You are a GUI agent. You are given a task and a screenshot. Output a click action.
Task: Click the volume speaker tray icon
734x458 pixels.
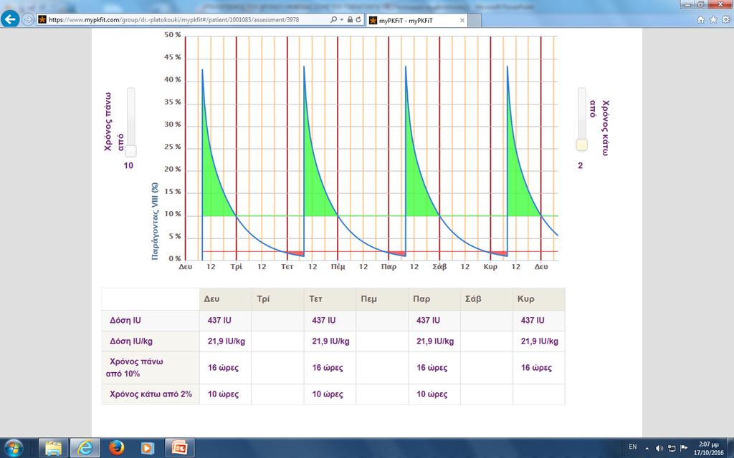(659, 448)
